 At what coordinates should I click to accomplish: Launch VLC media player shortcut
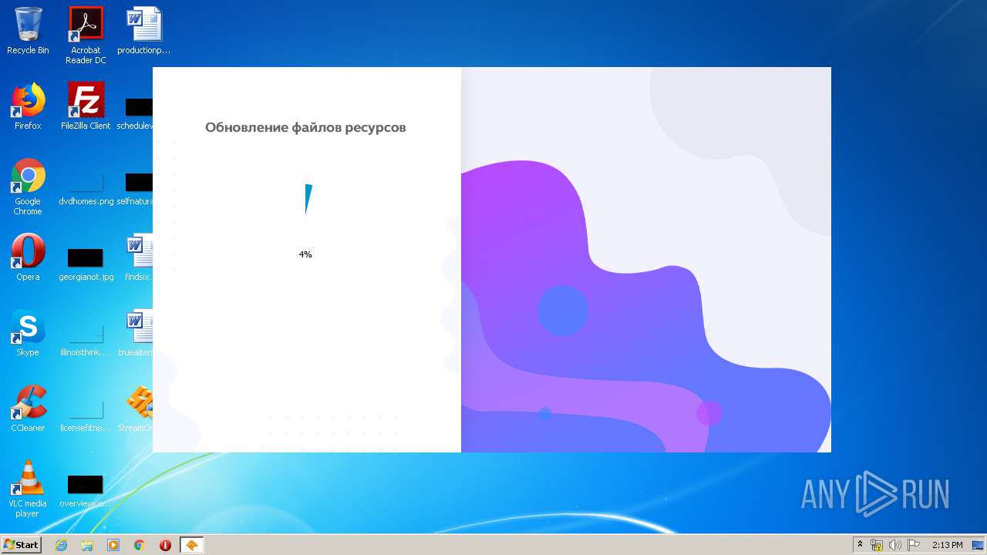coord(28,489)
